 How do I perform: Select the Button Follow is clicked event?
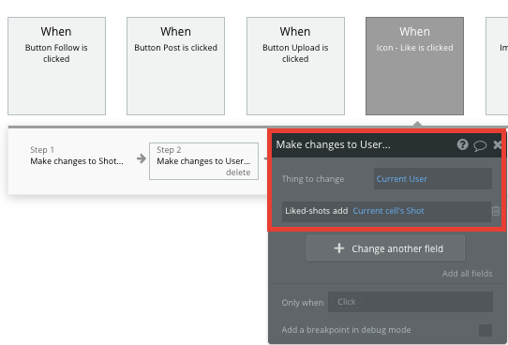56,66
